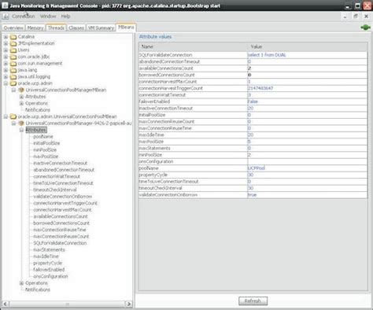Select the MBeans tab
Screen dimensions: 373x310
126,28
